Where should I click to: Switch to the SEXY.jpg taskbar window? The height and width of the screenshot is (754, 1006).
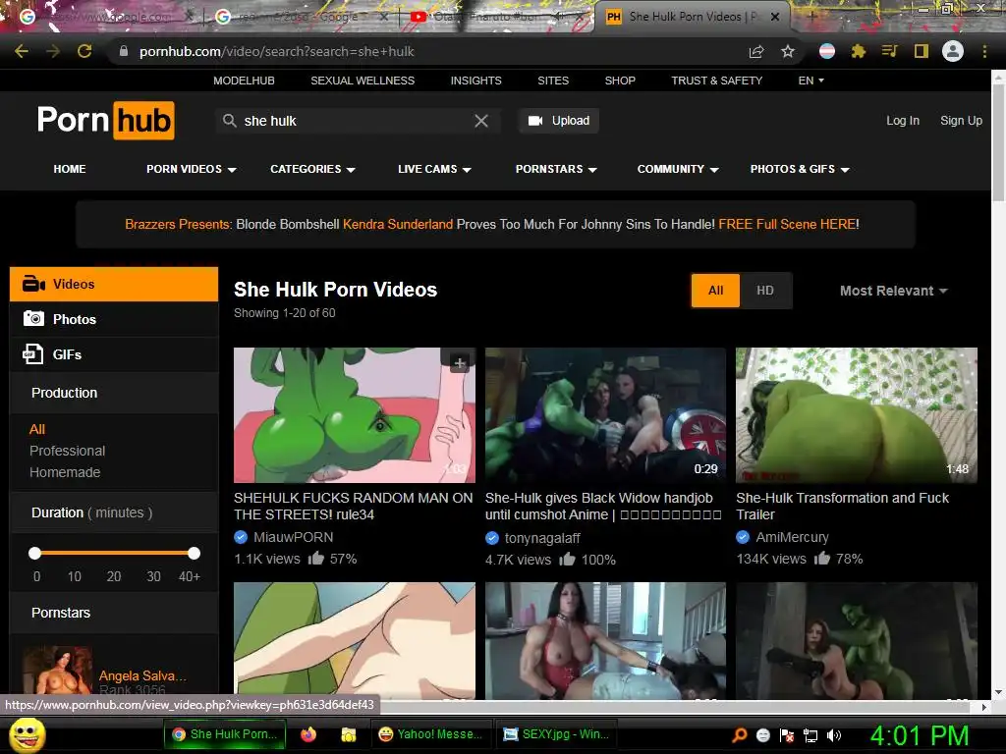[x=557, y=734]
